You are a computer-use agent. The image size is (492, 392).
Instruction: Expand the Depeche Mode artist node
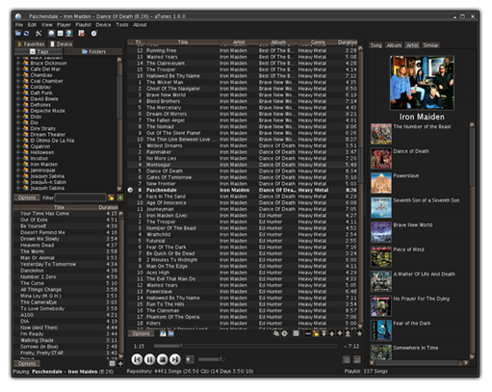point(18,111)
